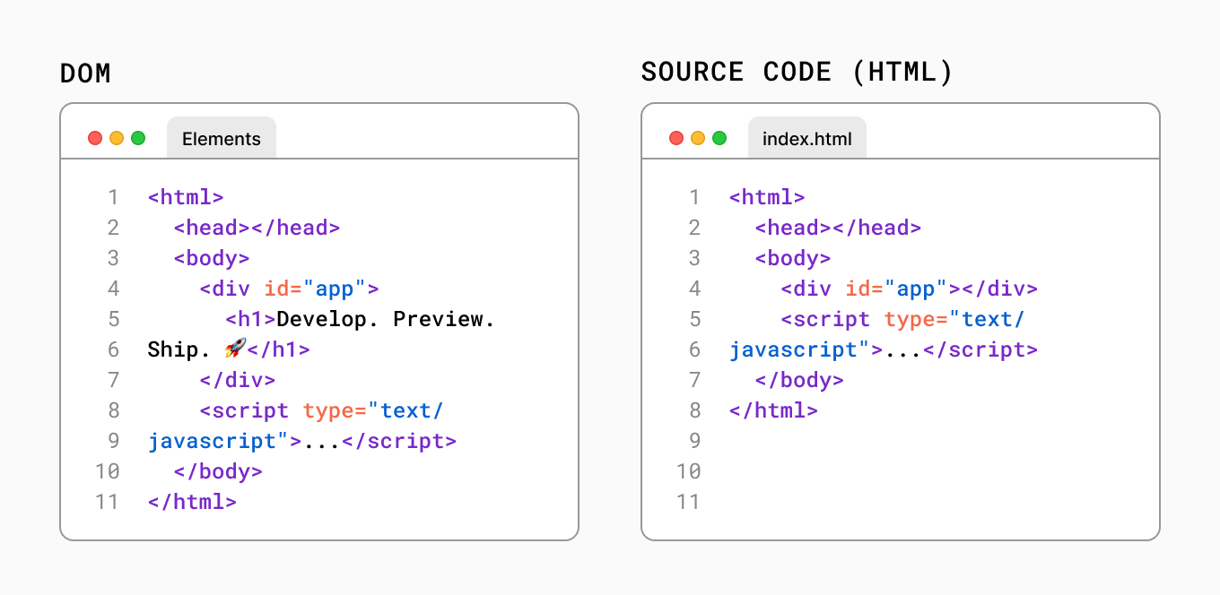Click the <div id="app"></div> line in source panel
The width and height of the screenshot is (1220, 595).
pyautogui.click(x=909, y=289)
